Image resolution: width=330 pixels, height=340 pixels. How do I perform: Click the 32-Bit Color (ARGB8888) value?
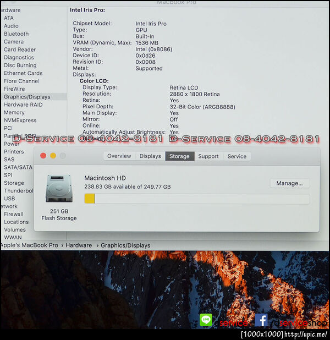pos(202,107)
